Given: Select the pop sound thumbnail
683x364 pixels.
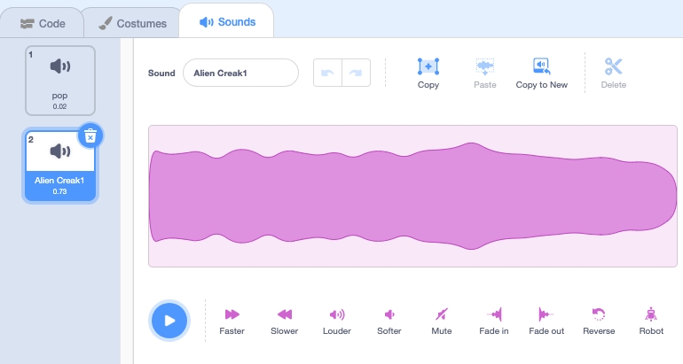Looking at the screenshot, I should (59, 80).
